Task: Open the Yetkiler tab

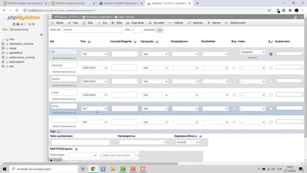Action: pos(176,23)
